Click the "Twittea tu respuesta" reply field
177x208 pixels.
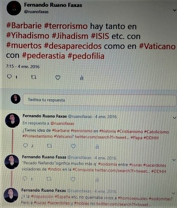point(100,100)
